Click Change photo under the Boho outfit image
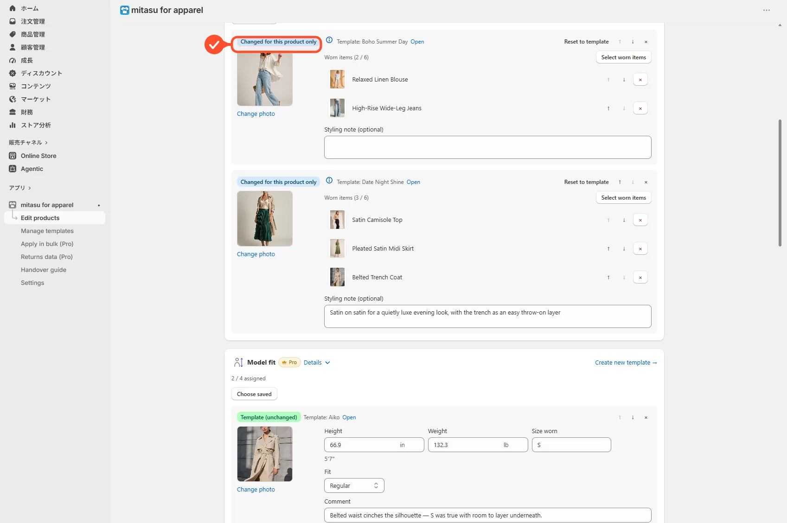Image resolution: width=787 pixels, height=523 pixels. pos(256,114)
